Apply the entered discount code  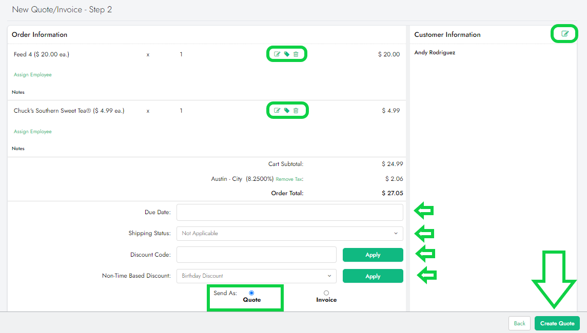[373, 255]
